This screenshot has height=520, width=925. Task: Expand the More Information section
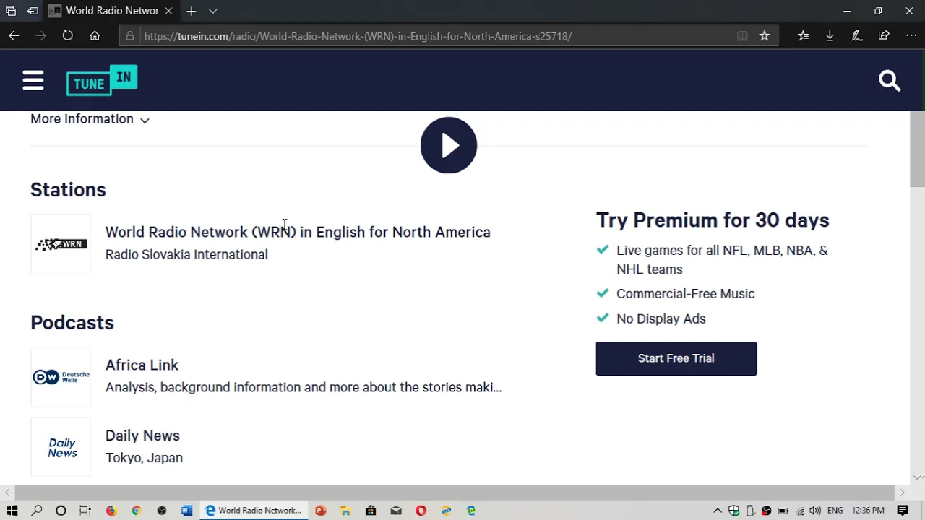[x=90, y=119]
